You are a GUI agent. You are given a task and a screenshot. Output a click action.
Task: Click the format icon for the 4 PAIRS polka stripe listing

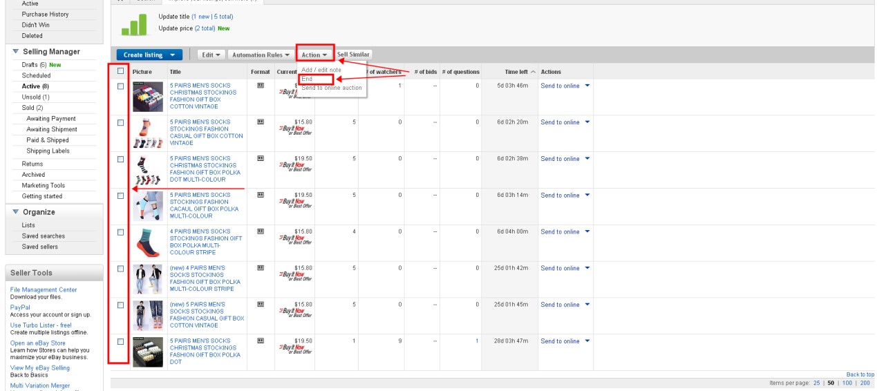tap(261, 231)
